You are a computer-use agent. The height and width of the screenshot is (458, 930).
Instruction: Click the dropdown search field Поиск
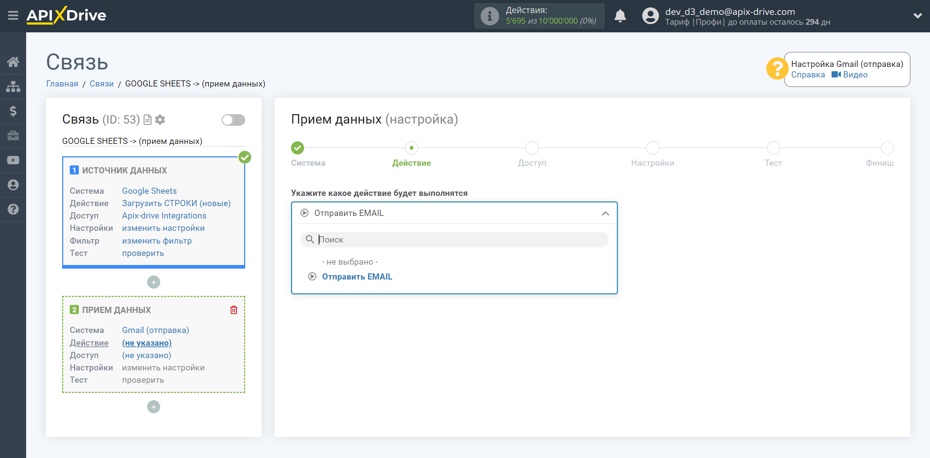pos(454,240)
